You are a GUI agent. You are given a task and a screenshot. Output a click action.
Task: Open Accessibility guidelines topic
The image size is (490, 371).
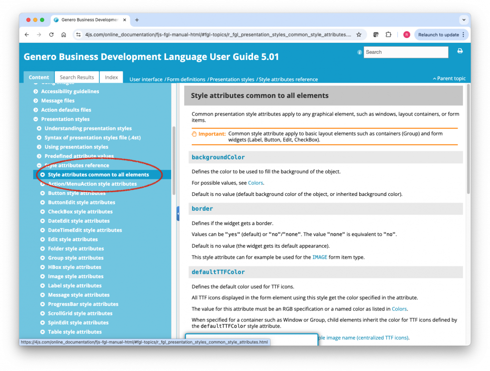70,91
